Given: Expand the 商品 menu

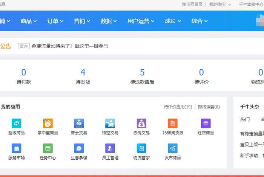Looking at the screenshot, I should (x=28, y=21).
